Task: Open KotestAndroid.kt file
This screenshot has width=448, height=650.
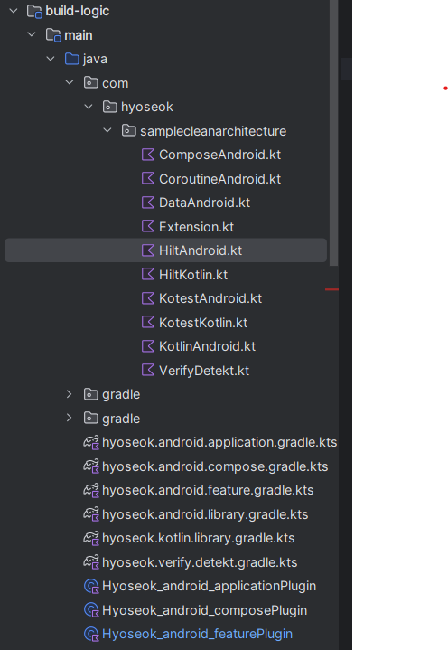Action: coord(210,298)
